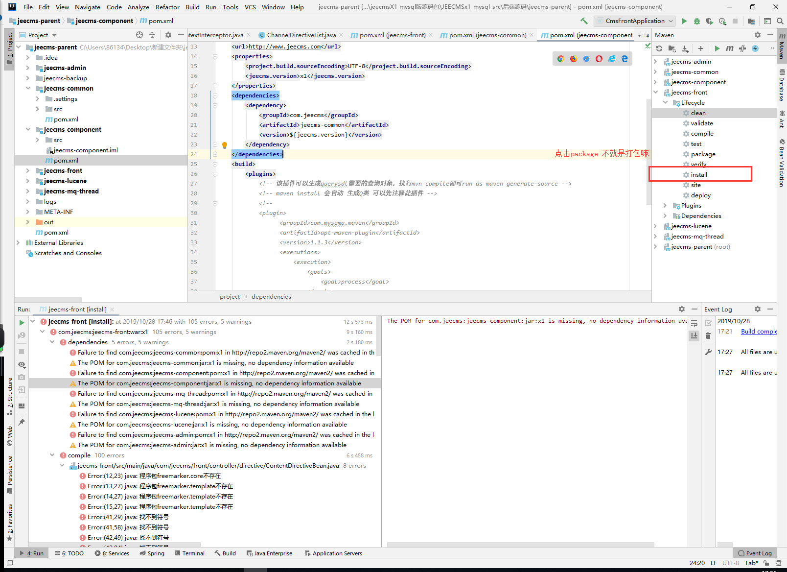Open in Chrome browser icon in editor

560,59
